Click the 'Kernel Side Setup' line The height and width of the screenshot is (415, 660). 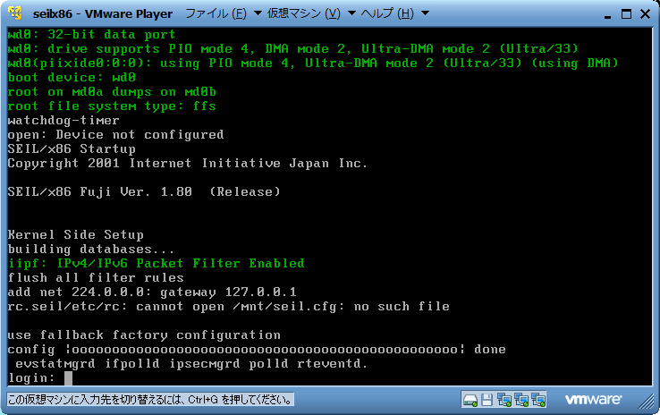[76, 235]
